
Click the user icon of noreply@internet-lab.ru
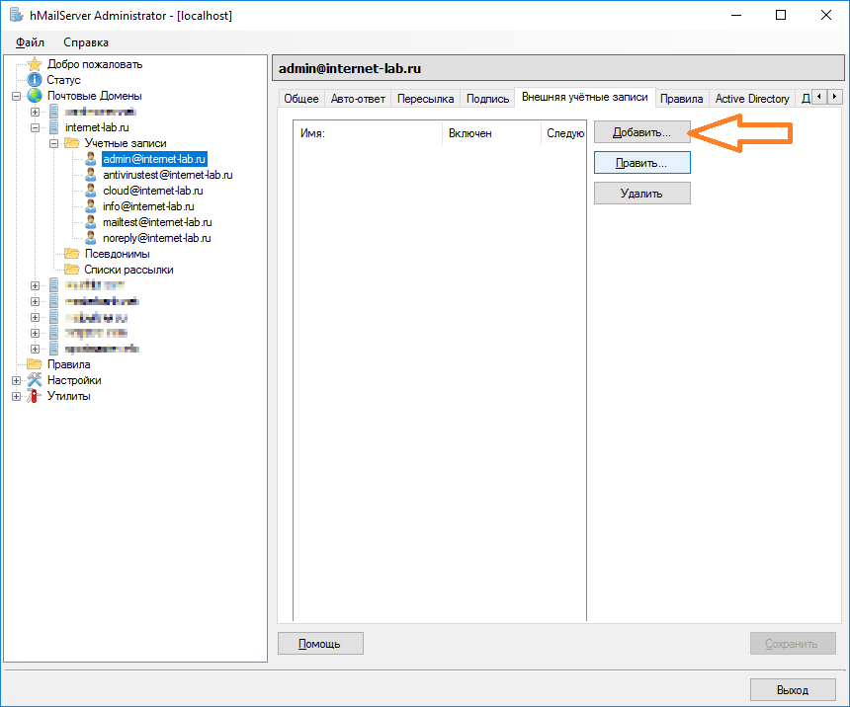[x=91, y=237]
